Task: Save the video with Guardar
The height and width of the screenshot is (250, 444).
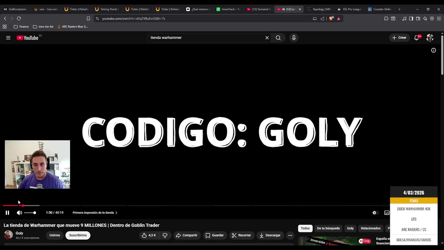Action: pyautogui.click(x=214, y=235)
